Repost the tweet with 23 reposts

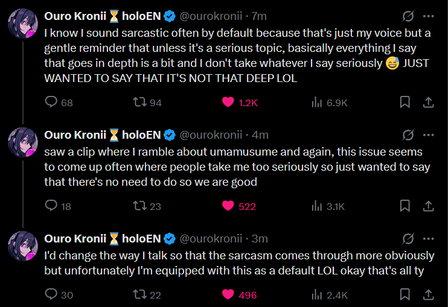139,206
